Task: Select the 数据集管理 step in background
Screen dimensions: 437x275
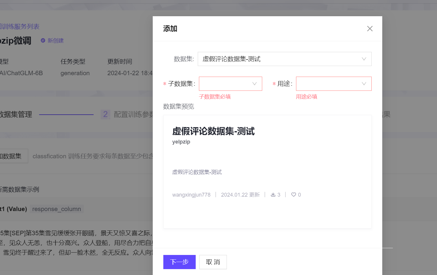Action: pyautogui.click(x=16, y=114)
